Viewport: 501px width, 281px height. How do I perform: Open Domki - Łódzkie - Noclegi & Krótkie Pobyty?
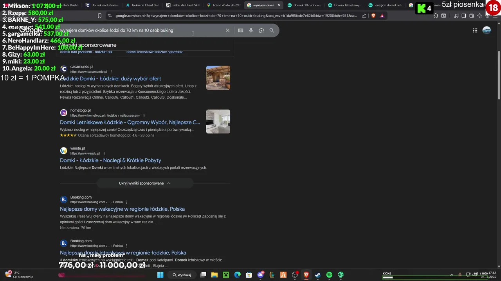pos(110,160)
